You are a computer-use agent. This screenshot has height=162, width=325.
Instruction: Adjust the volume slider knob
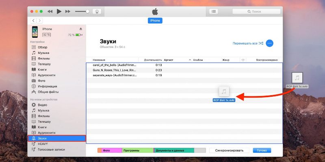[87, 12]
